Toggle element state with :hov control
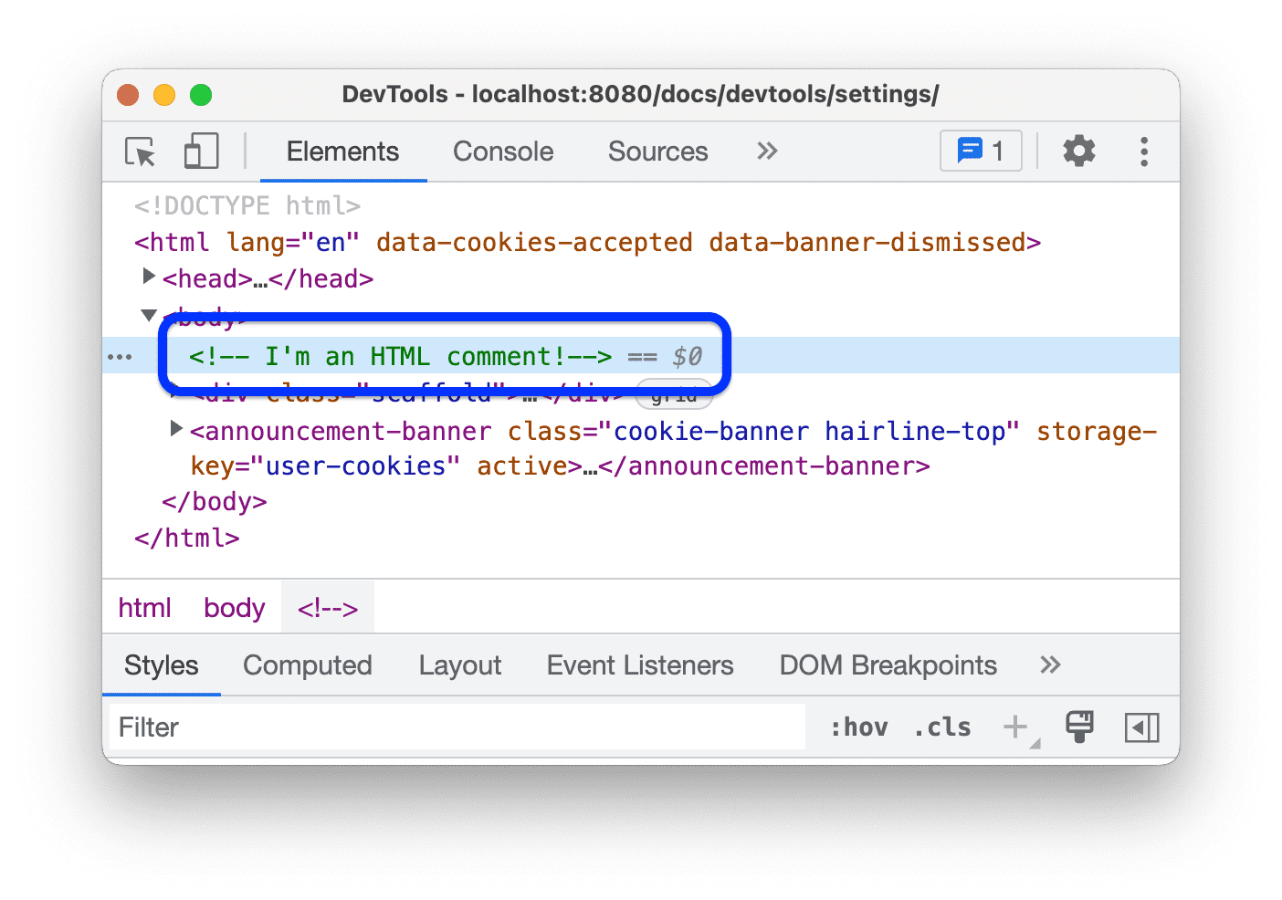The image size is (1282, 900). (x=858, y=727)
